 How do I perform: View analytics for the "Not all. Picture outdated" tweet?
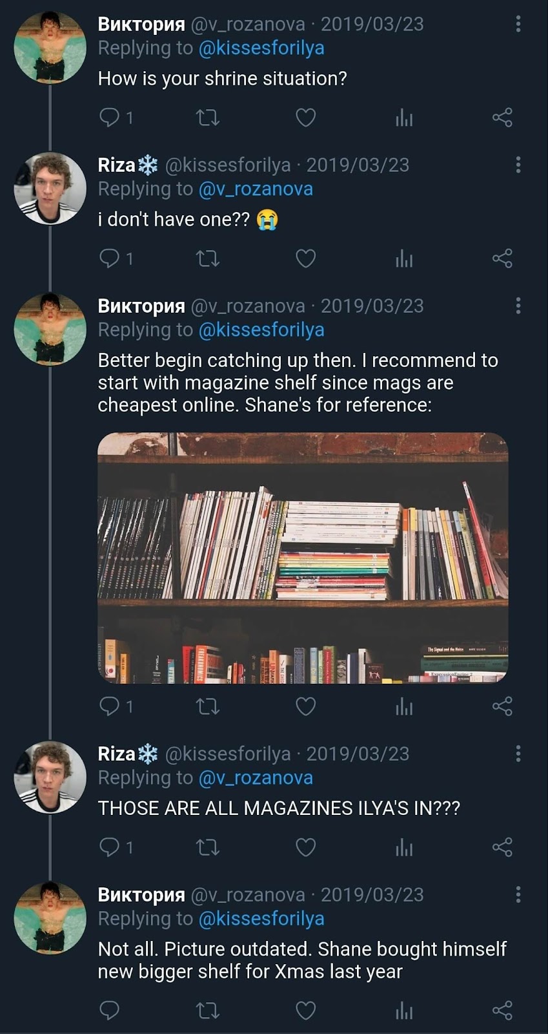point(404,1010)
